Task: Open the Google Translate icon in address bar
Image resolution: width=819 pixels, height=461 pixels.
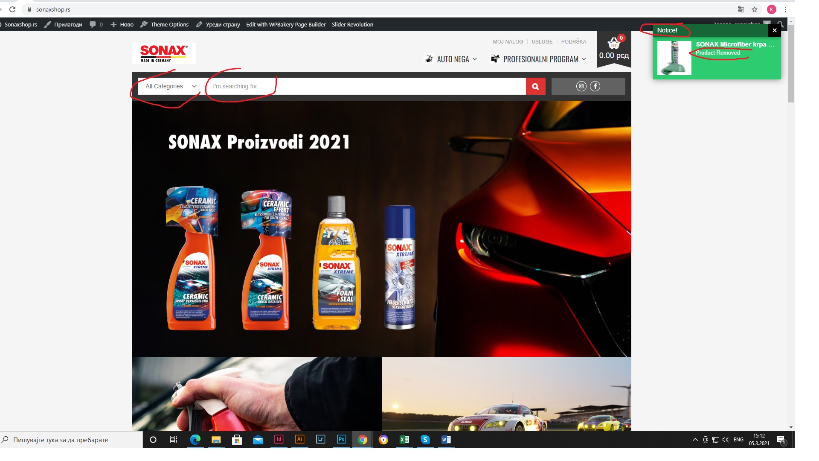Action: (x=741, y=9)
